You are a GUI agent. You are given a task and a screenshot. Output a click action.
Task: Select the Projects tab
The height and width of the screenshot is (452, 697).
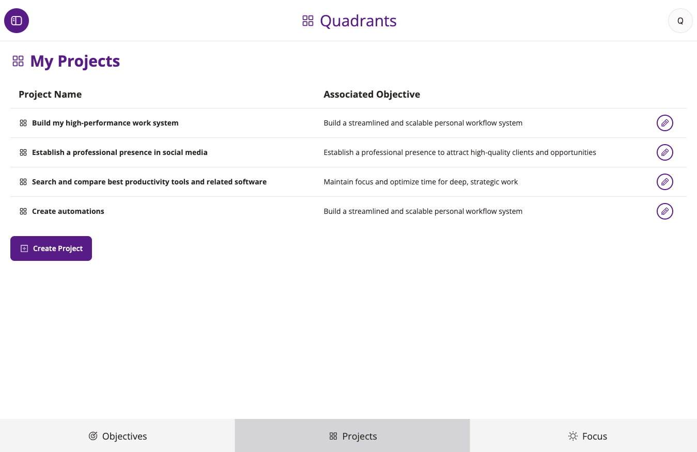(x=352, y=436)
